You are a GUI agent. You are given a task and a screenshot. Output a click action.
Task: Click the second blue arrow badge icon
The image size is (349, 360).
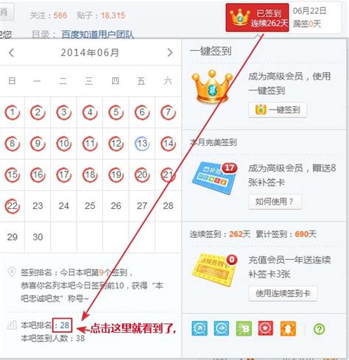point(222,328)
